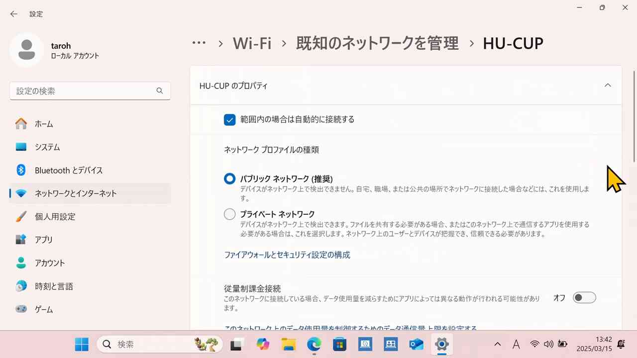Go back using the arrow button
This screenshot has width=637, height=358.
pyautogui.click(x=13, y=14)
